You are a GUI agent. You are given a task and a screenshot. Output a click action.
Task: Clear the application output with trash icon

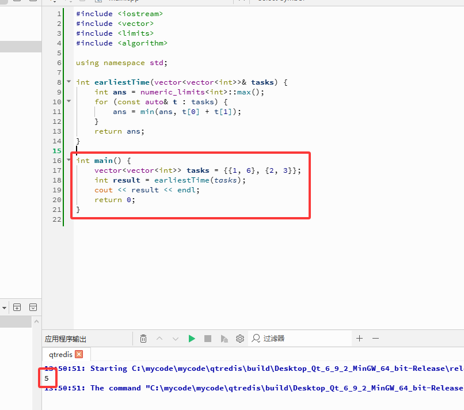(143, 339)
